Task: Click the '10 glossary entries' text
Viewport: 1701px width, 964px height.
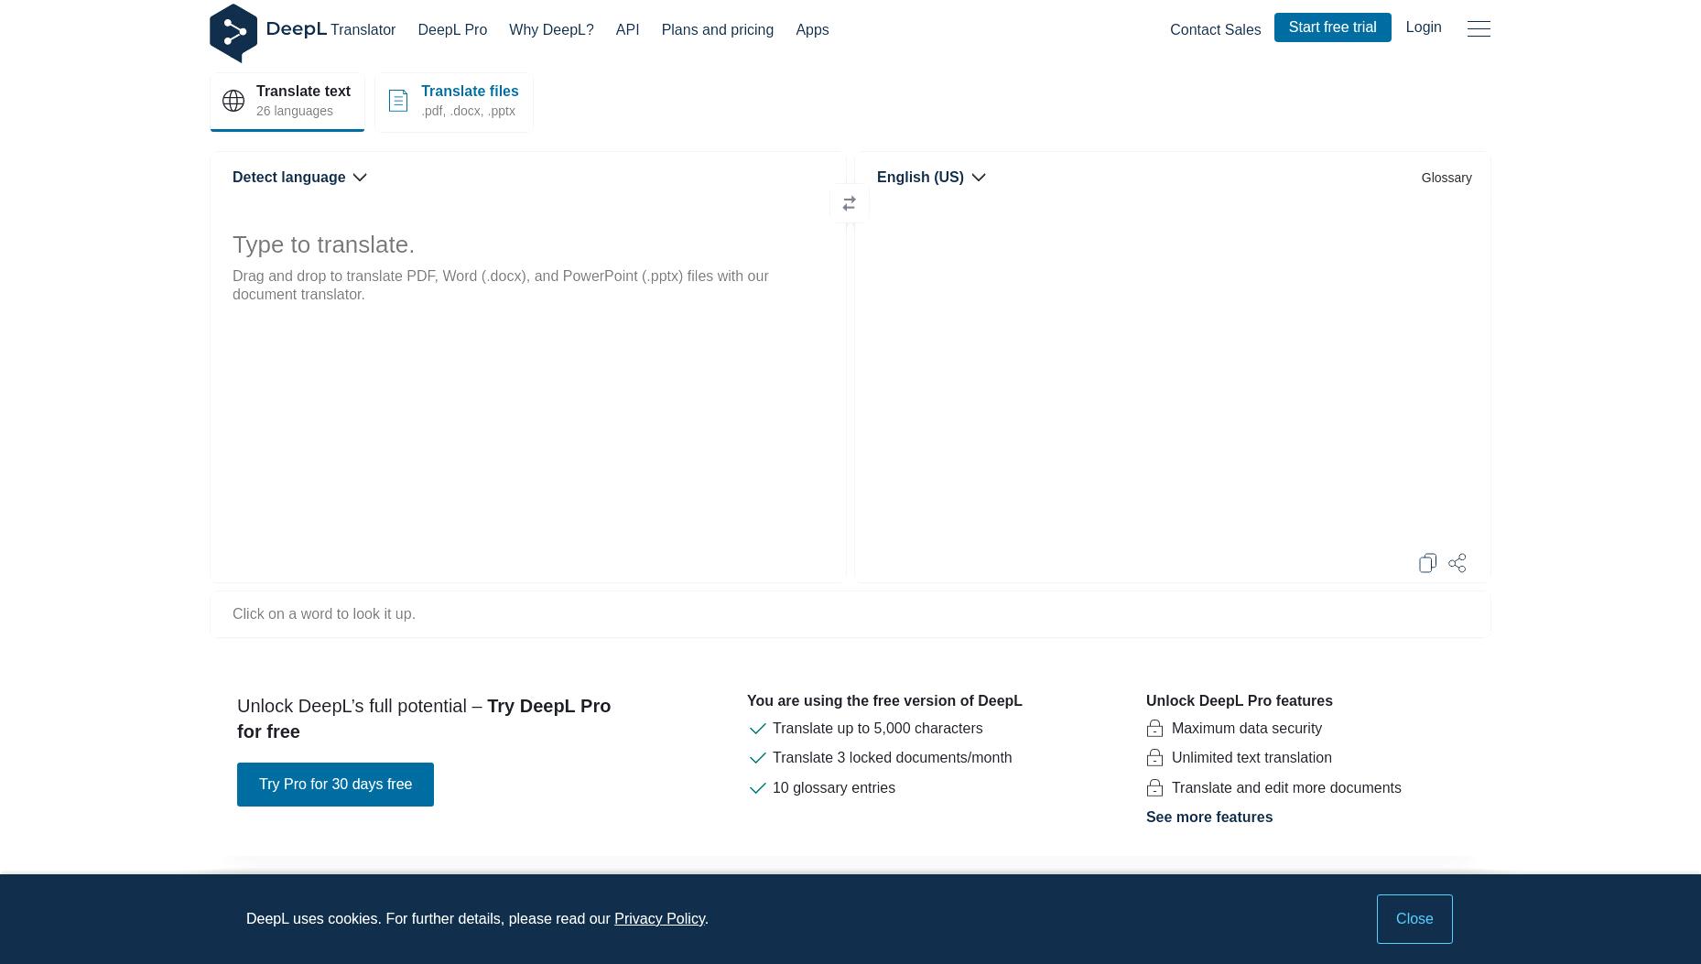Action: coord(834,788)
